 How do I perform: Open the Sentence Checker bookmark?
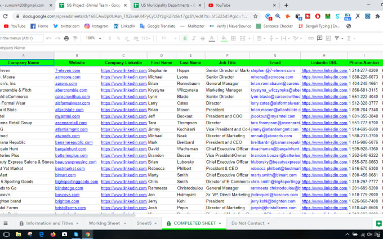(x=274, y=26)
